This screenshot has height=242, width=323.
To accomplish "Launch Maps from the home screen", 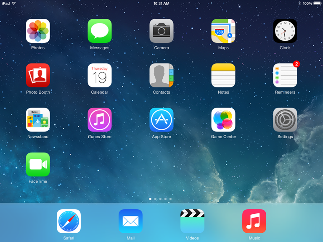I will (223, 31).
